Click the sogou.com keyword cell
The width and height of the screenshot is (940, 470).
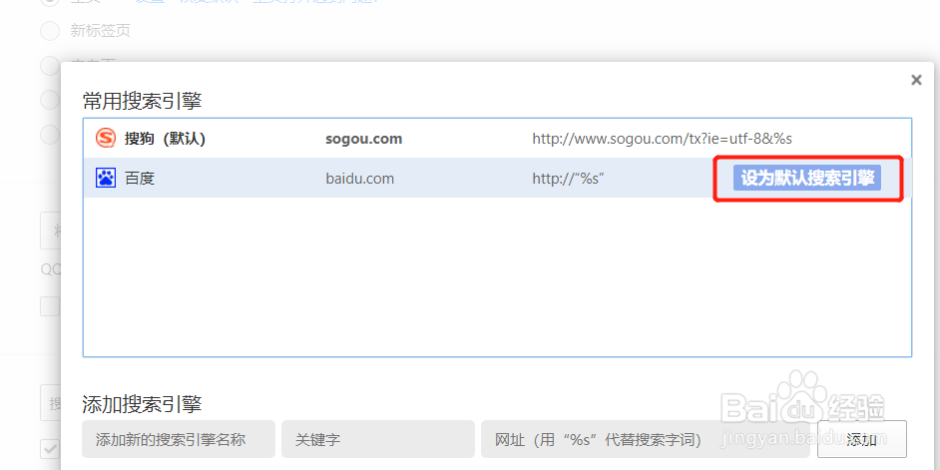[x=364, y=139]
